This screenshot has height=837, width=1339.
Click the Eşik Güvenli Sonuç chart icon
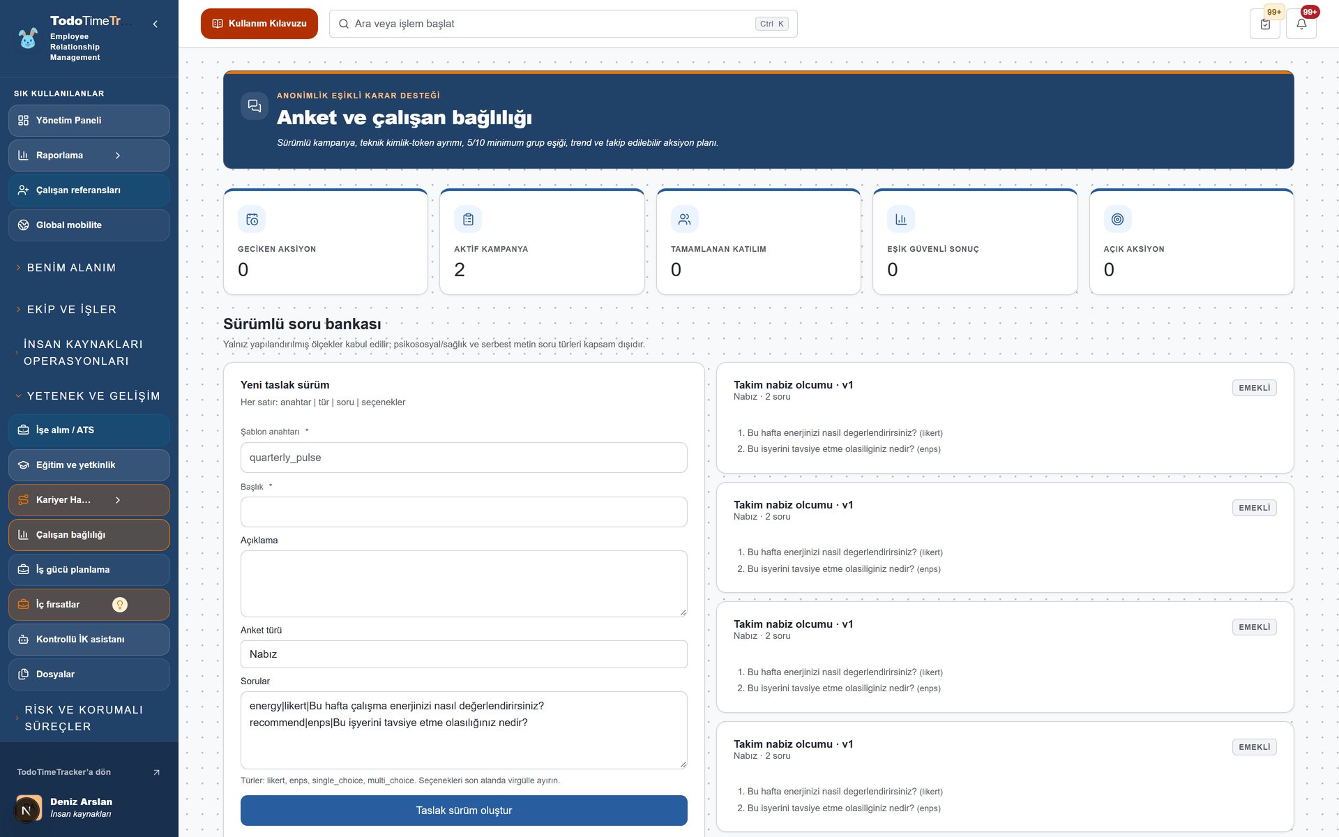(901, 219)
